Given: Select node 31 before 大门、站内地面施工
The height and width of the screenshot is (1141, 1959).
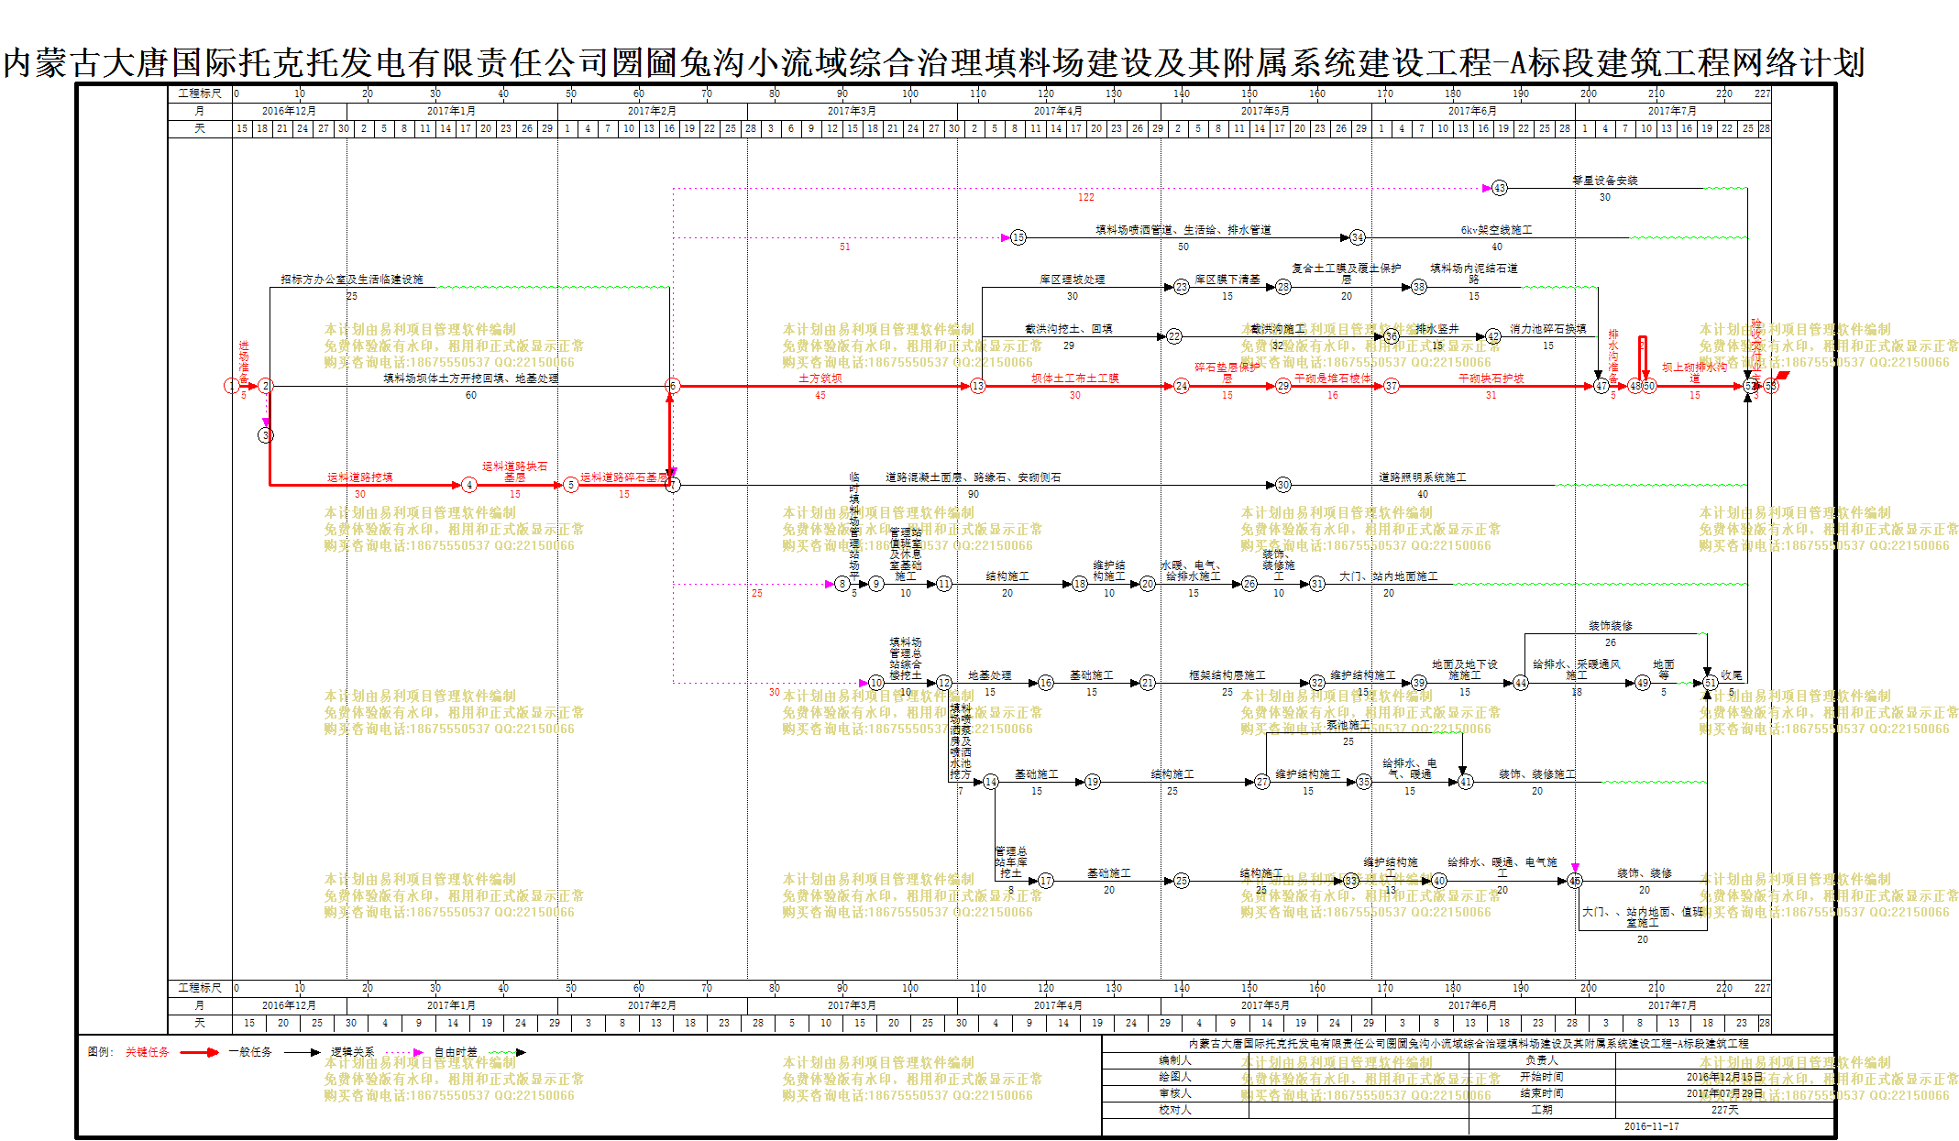Looking at the screenshot, I should (1316, 584).
